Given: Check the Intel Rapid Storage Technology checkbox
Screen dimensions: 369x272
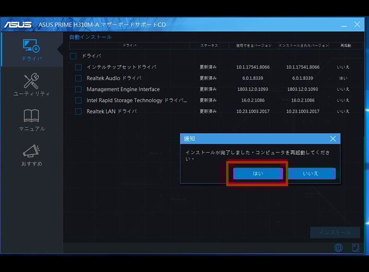Looking at the screenshot, I should [79, 100].
